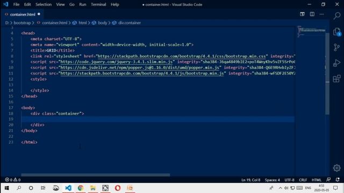Open the notifications bell in status bar
The height and width of the screenshot is (193, 344).
pyautogui.click(x=338, y=180)
